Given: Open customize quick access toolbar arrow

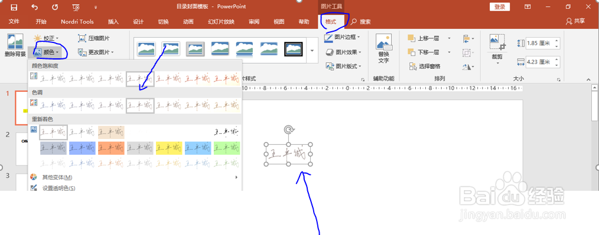Looking at the screenshot, I should tap(96, 7).
